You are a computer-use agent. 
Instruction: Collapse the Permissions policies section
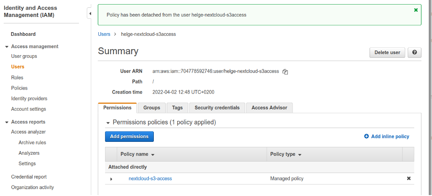coord(108,123)
